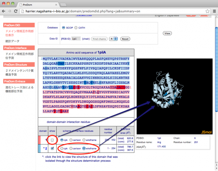Choose cpk scheme for domain 2
Viewport: 218px width, 171px height.
61,148
